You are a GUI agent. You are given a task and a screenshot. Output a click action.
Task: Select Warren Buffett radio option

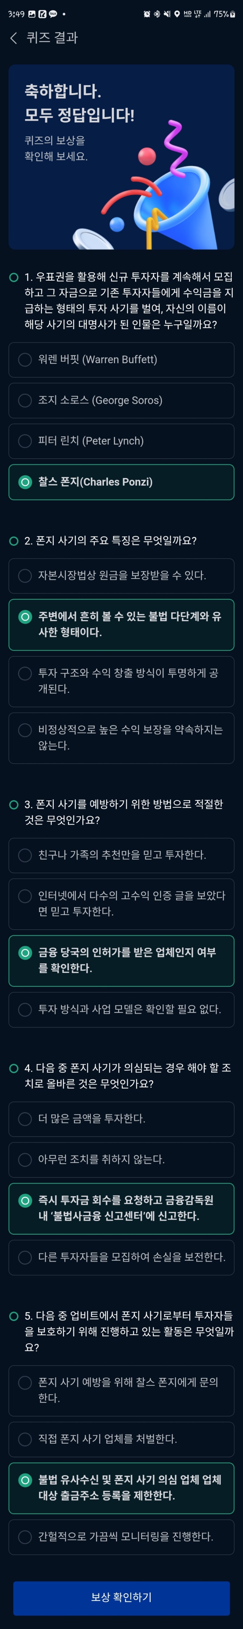[121, 360]
